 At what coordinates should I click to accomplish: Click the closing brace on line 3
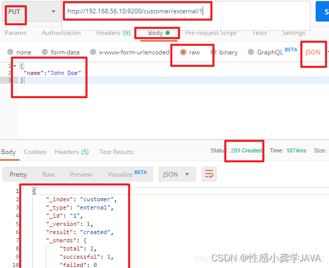[x=22, y=80]
